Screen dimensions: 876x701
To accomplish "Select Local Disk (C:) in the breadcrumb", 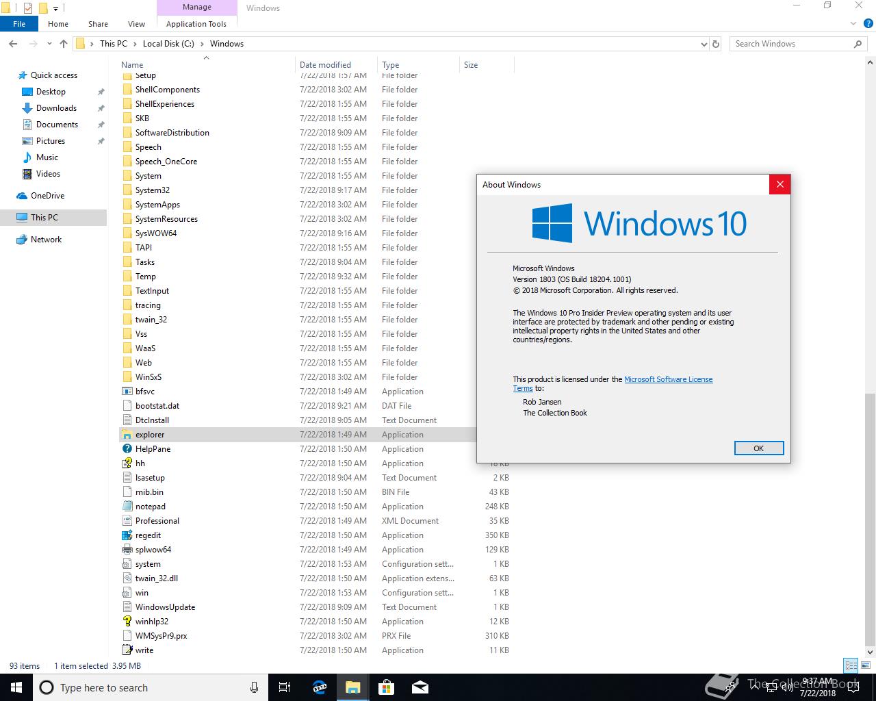I will click(x=168, y=44).
